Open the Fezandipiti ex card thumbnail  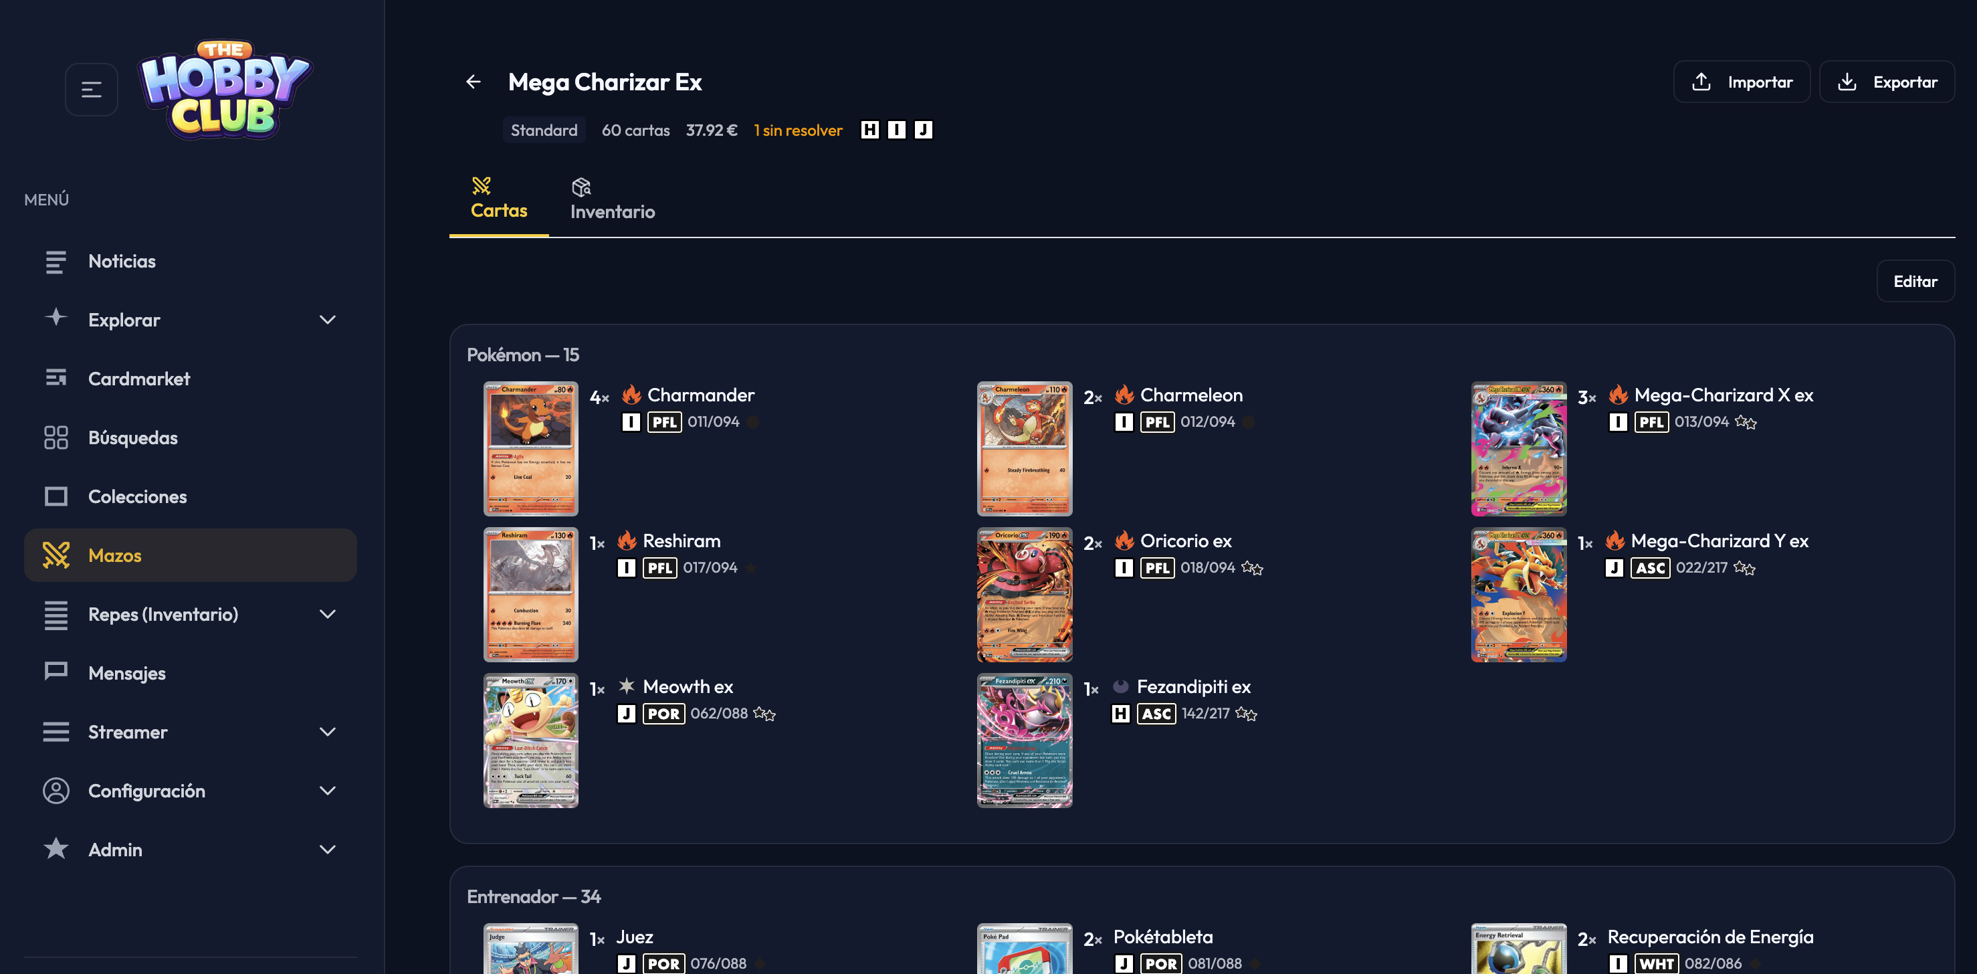(x=1025, y=741)
